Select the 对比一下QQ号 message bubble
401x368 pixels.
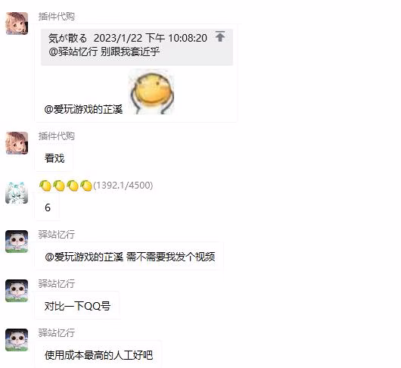click(77, 306)
